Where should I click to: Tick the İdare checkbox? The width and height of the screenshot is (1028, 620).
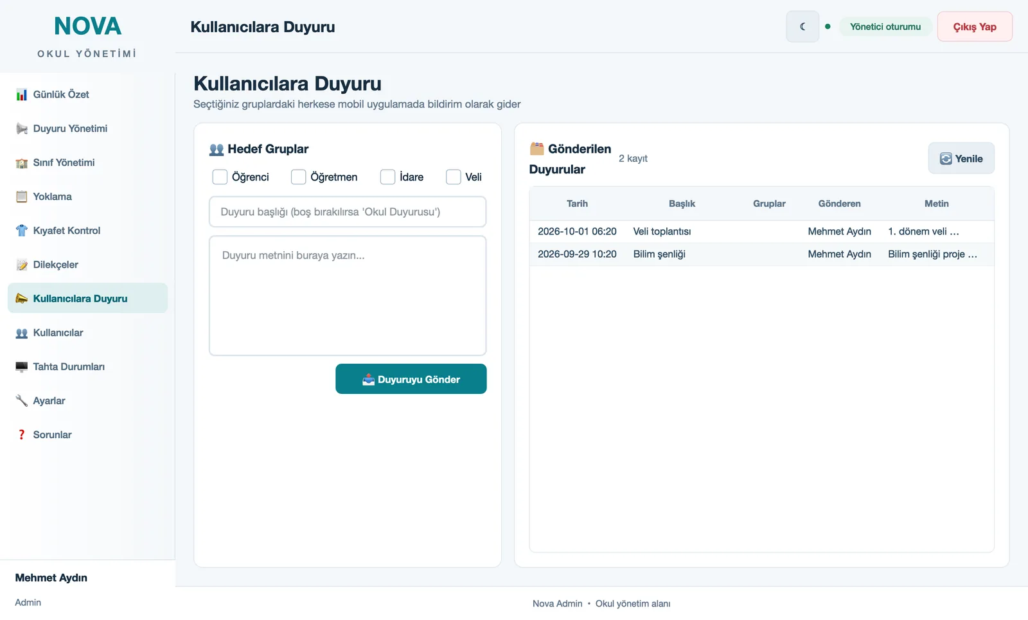387,177
